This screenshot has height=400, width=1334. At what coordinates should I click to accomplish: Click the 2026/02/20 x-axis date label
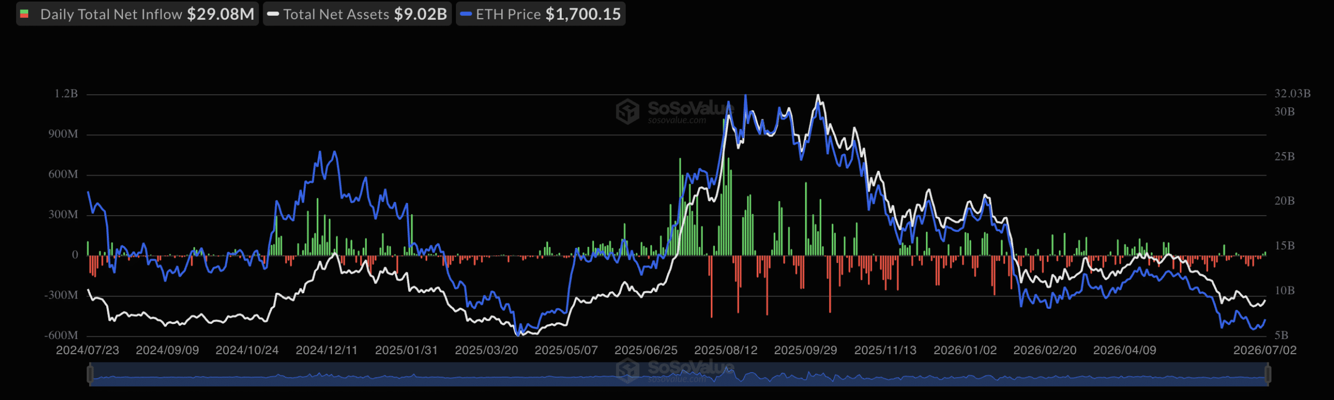[1045, 350]
